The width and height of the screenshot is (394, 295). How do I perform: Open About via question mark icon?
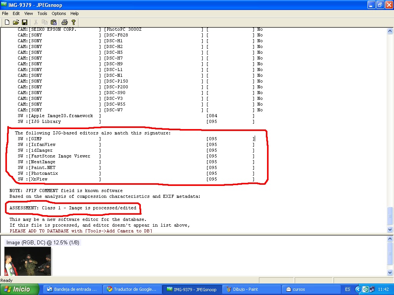(73, 22)
